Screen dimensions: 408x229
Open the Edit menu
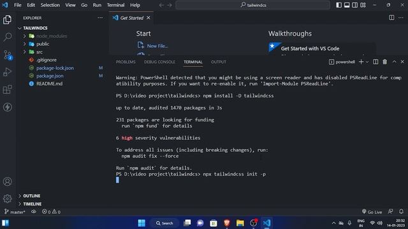point(31,5)
